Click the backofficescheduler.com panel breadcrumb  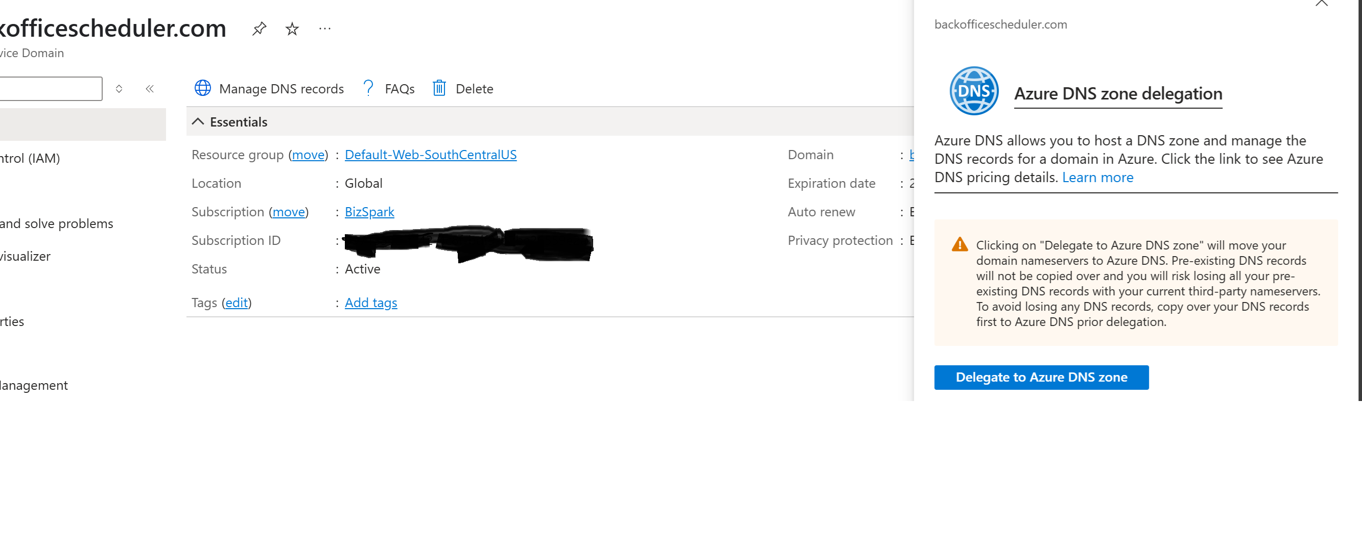[x=1000, y=24]
